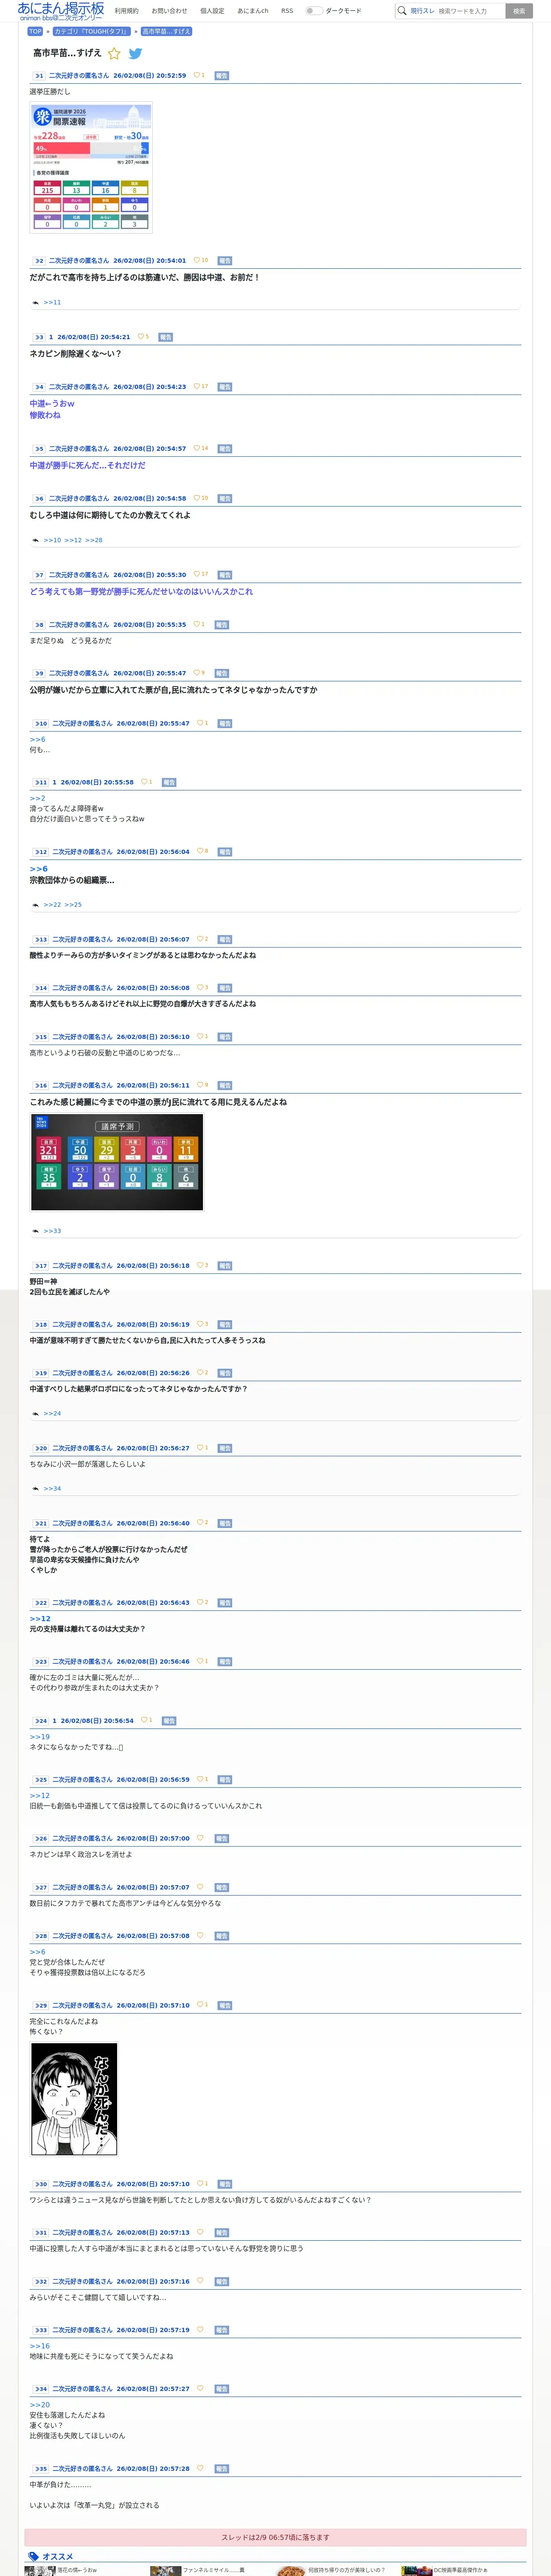
Task: Click the >>2 quote link in post 11
Action: tap(37, 798)
